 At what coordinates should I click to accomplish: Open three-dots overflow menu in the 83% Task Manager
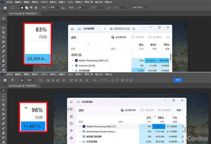tap(168, 37)
